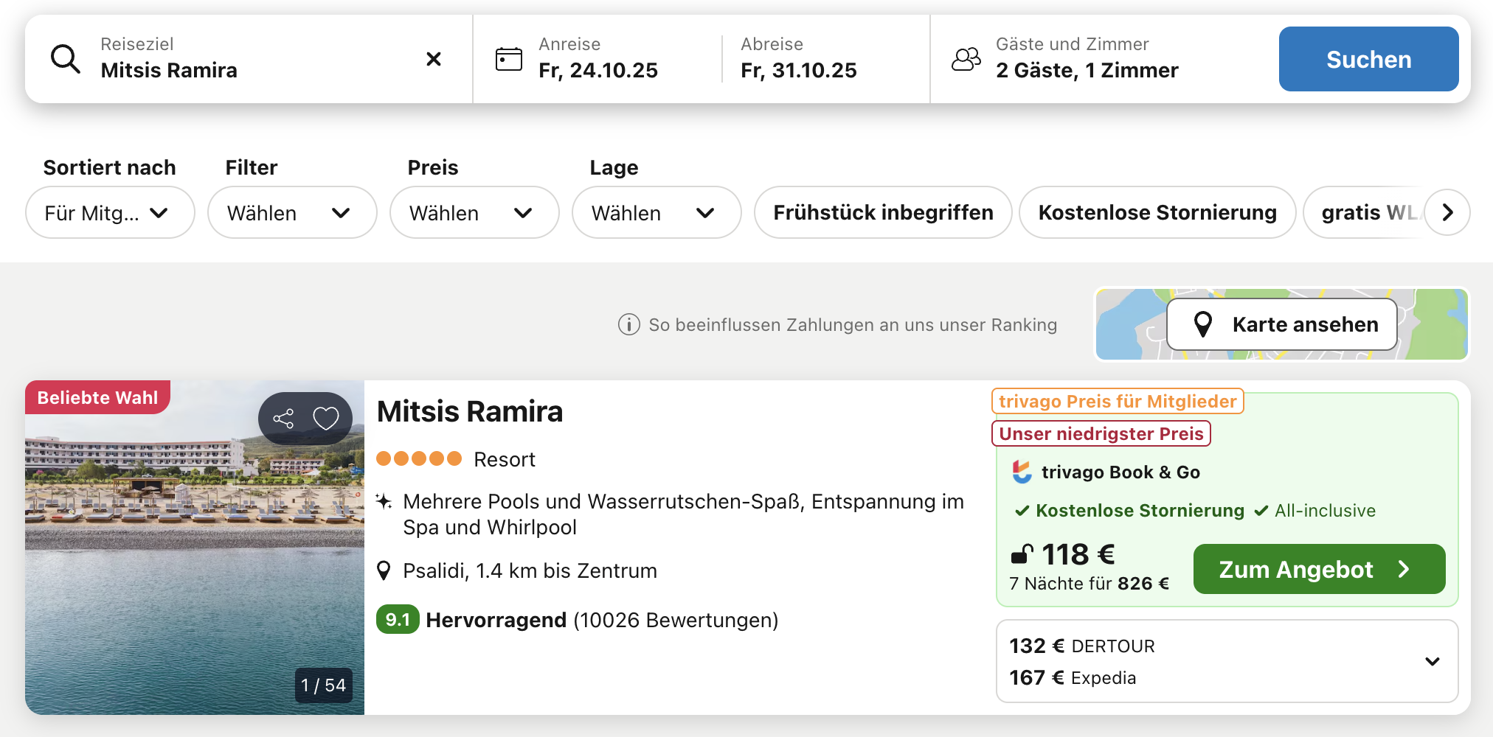Image resolution: width=1493 pixels, height=737 pixels.
Task: Change Abreise date Fr, 31.10.25
Action: click(x=825, y=59)
